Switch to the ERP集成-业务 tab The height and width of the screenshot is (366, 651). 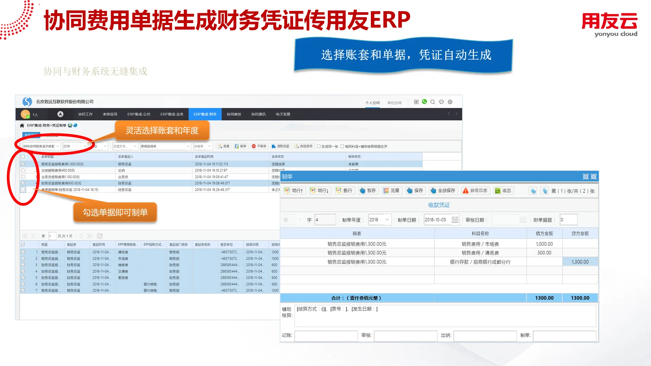point(172,114)
